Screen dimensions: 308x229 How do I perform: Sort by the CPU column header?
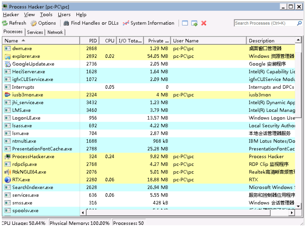[x=108, y=41]
